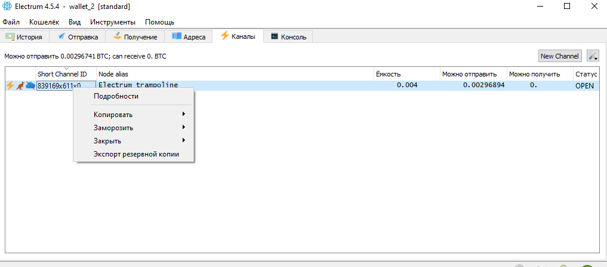Sort by Ёмкость column header
The height and width of the screenshot is (267, 607).
(407, 73)
